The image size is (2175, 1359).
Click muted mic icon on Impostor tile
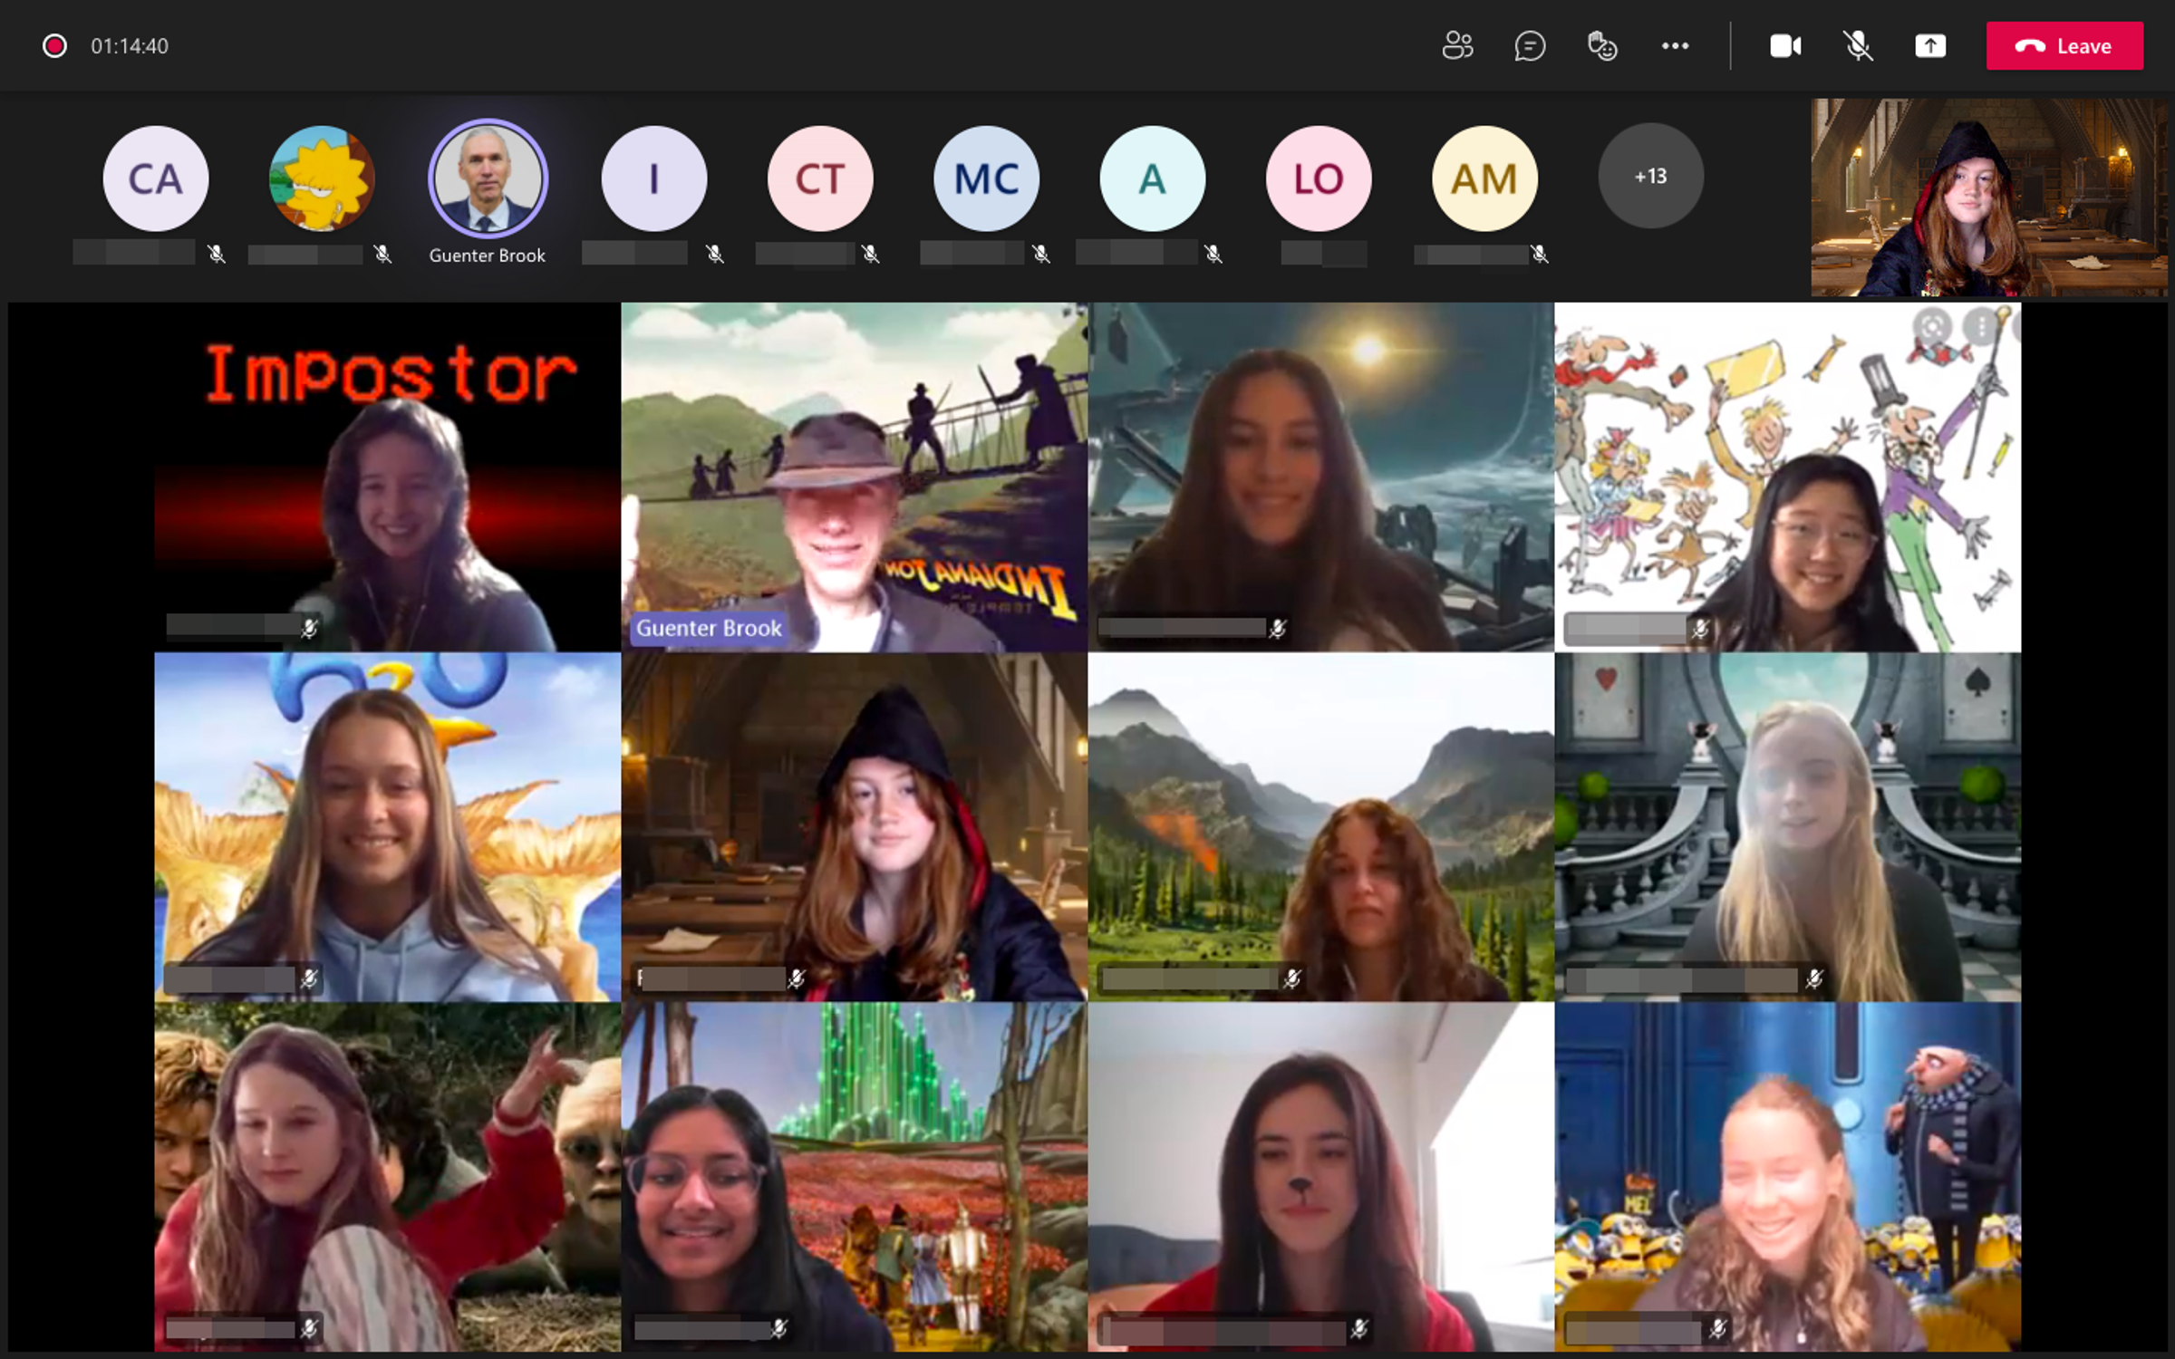309,628
